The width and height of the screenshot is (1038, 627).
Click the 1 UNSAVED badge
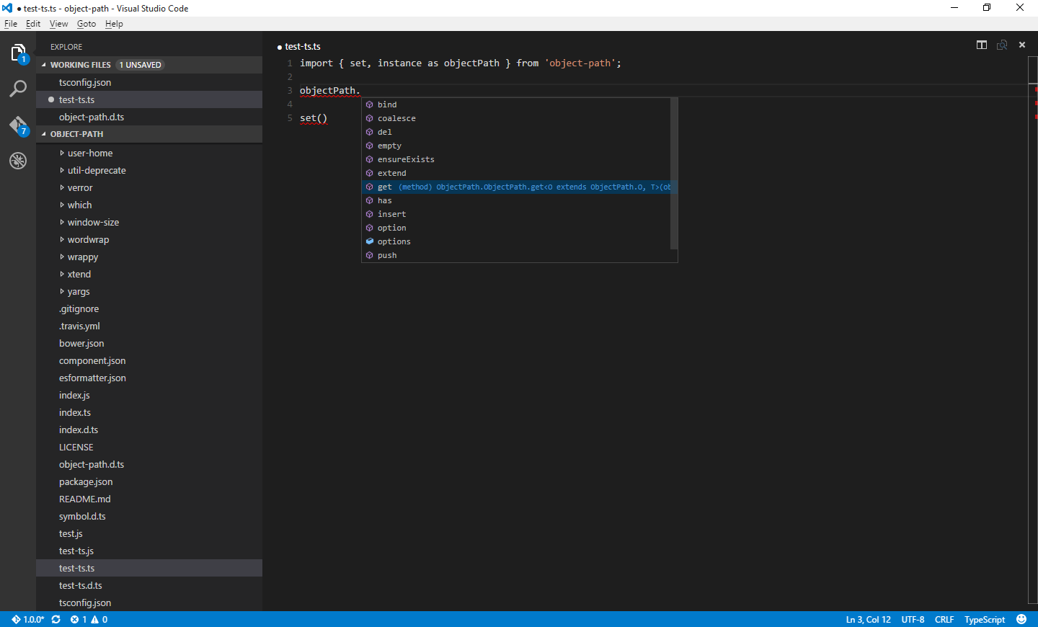pos(141,65)
